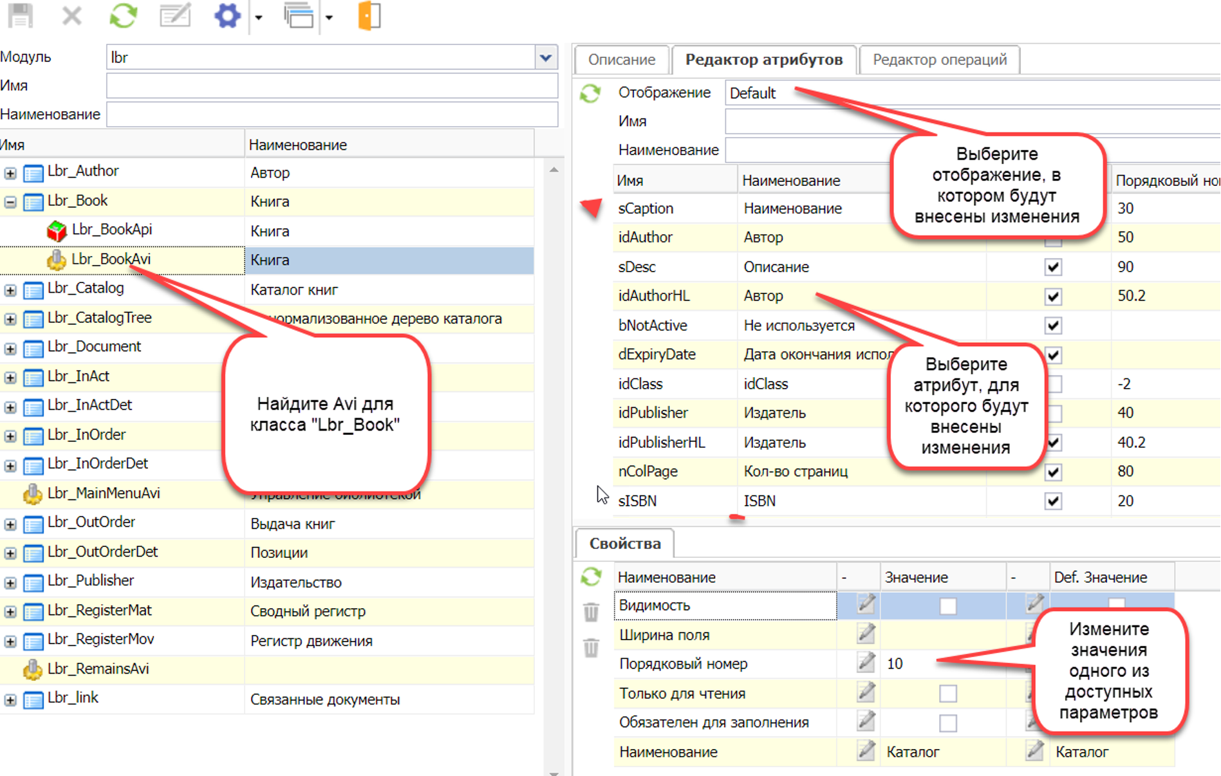Open the Модуль dropdown arrow
Viewport: 1221px width, 776px height.
coord(546,57)
